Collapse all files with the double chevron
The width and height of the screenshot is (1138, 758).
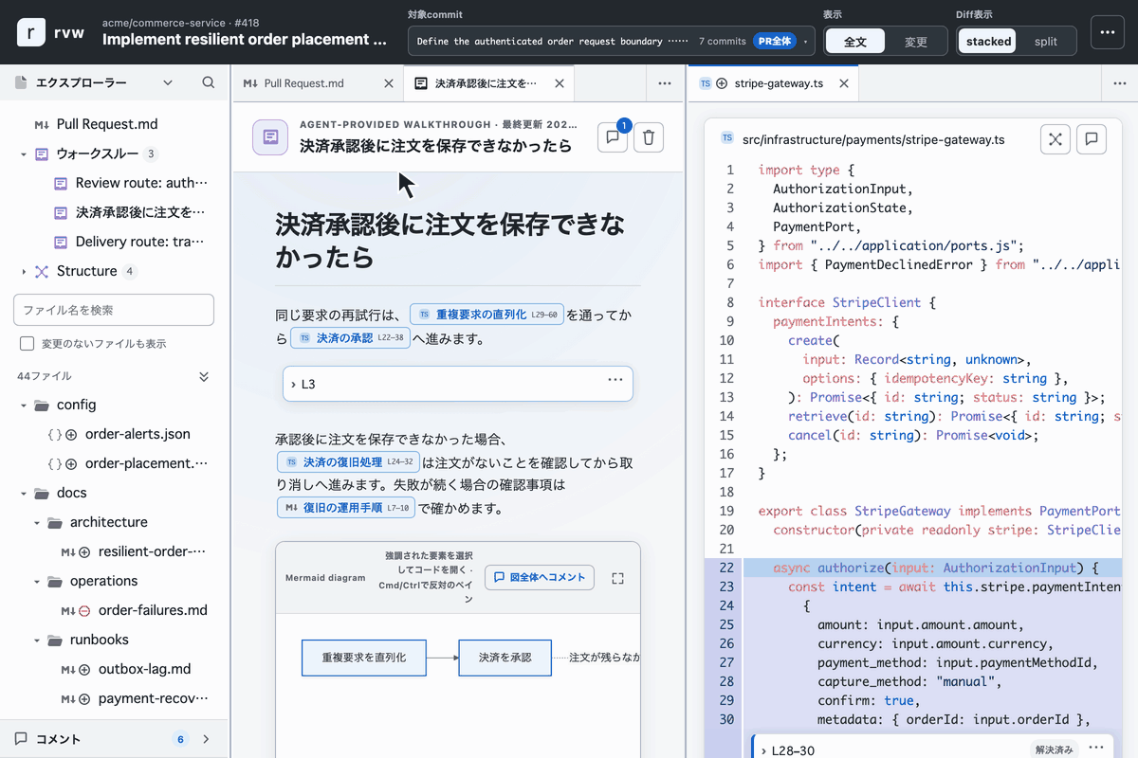(204, 376)
